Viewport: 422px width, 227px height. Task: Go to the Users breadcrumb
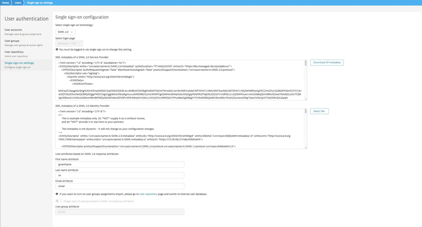18,3
